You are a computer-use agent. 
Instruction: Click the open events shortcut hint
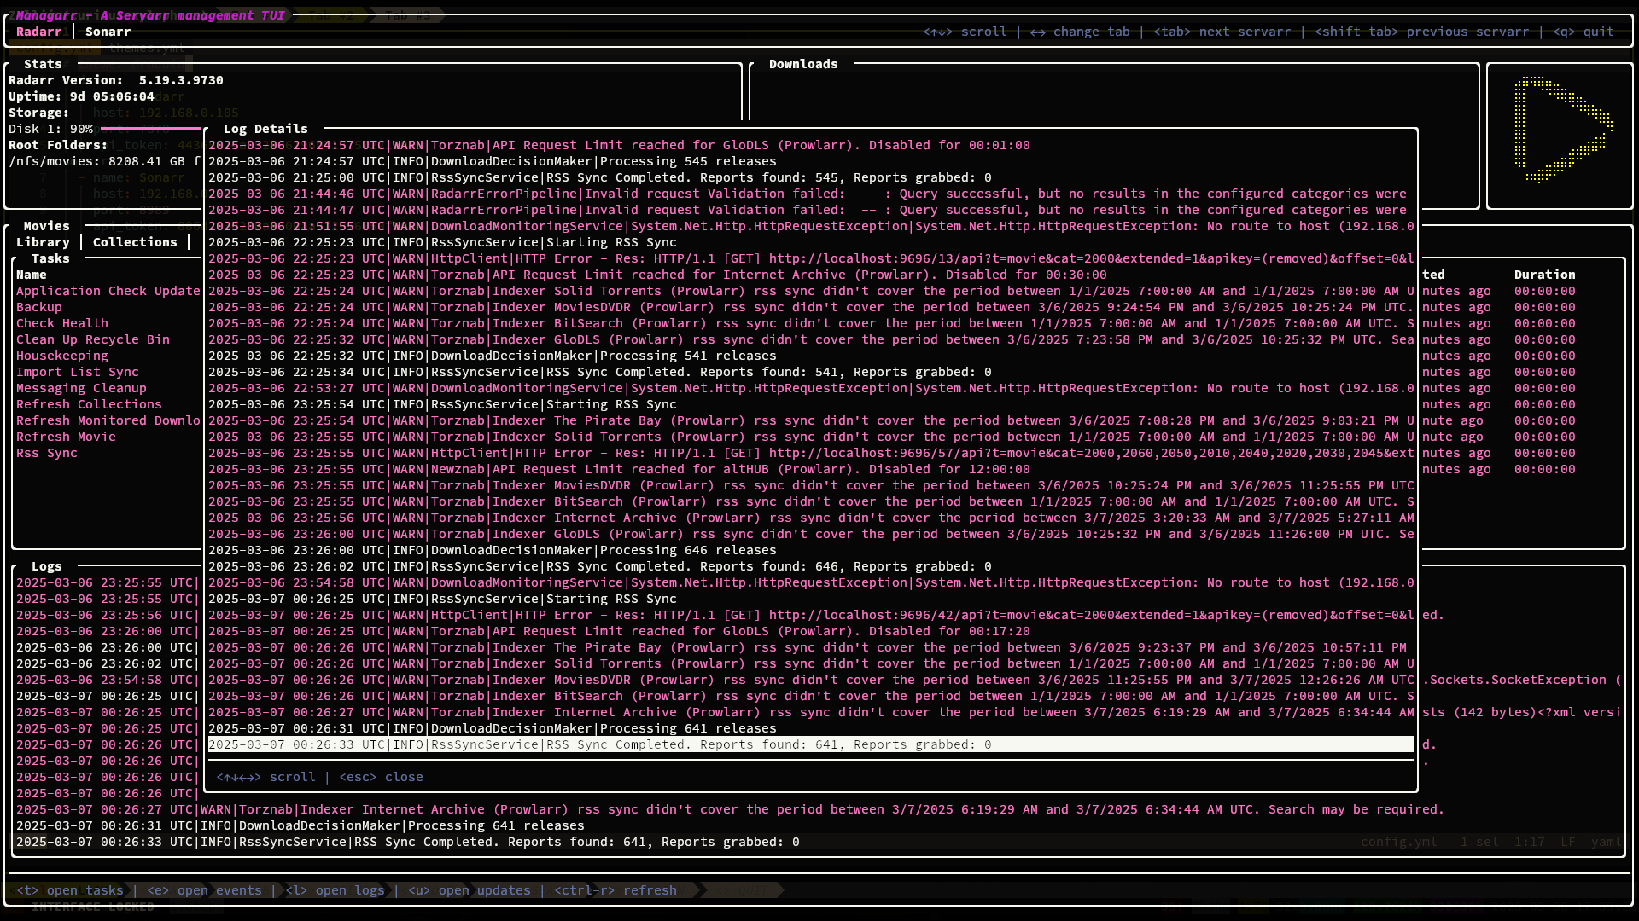[x=205, y=890]
